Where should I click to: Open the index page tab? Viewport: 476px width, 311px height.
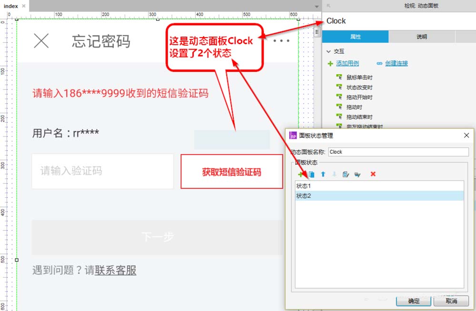point(11,6)
